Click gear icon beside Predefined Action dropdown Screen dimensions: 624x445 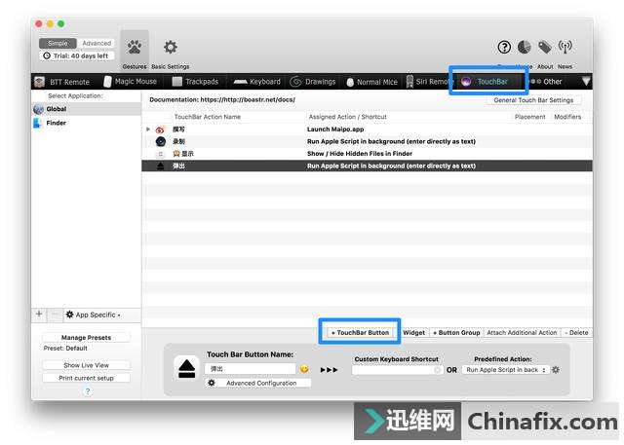pos(556,370)
